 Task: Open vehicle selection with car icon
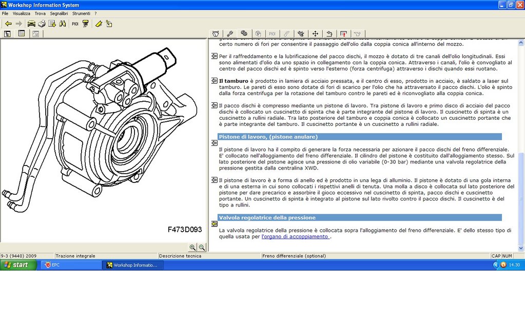31,24
